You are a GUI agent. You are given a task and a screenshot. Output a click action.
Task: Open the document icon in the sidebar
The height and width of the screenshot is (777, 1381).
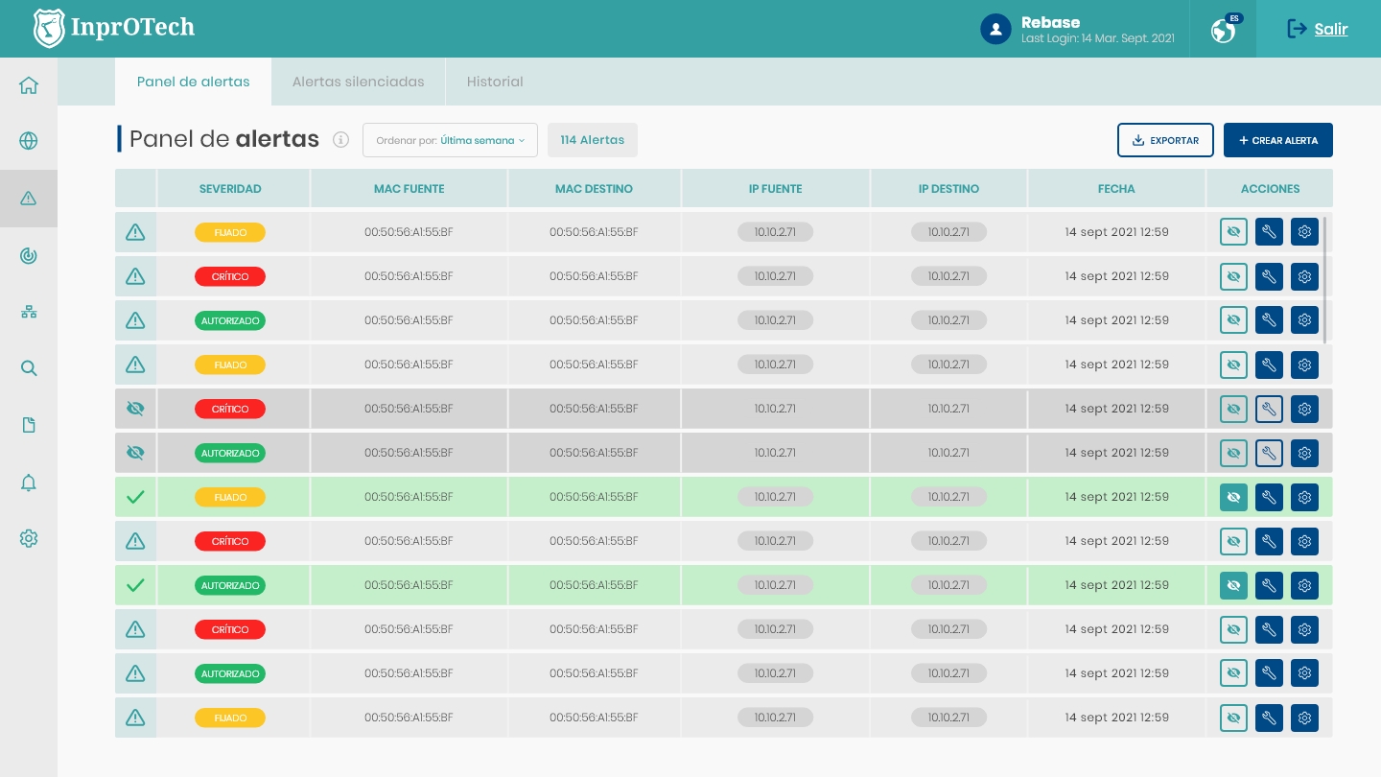click(29, 425)
